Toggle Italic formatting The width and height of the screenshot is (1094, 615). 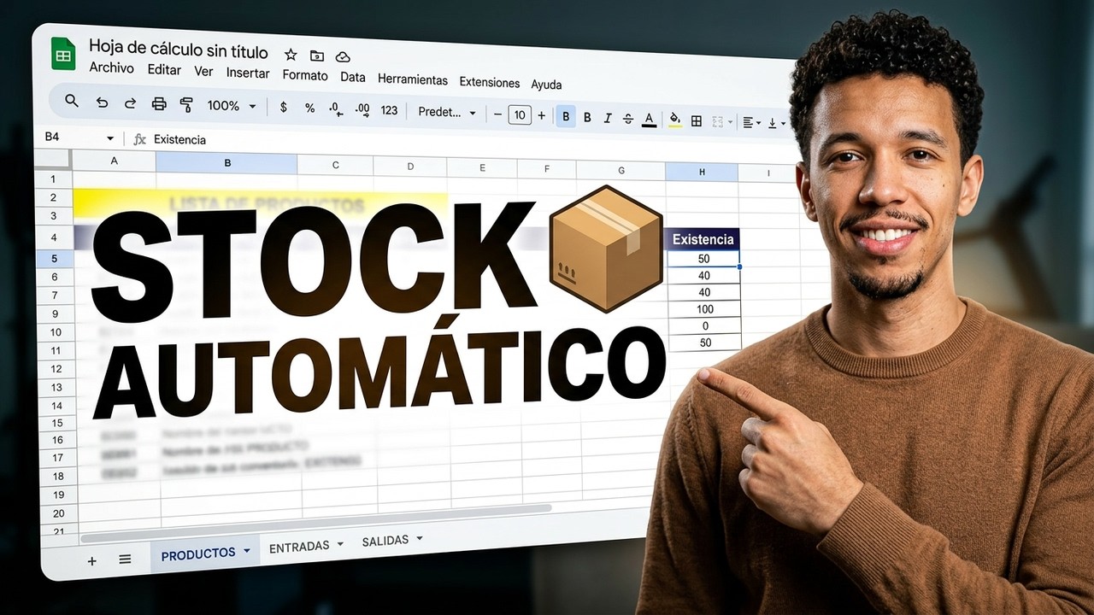[x=608, y=118]
